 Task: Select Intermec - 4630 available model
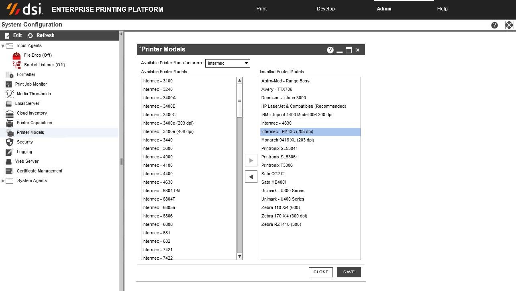click(x=189, y=182)
